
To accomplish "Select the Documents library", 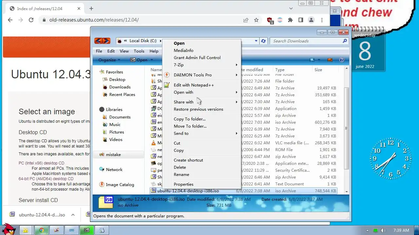I will pos(120,117).
